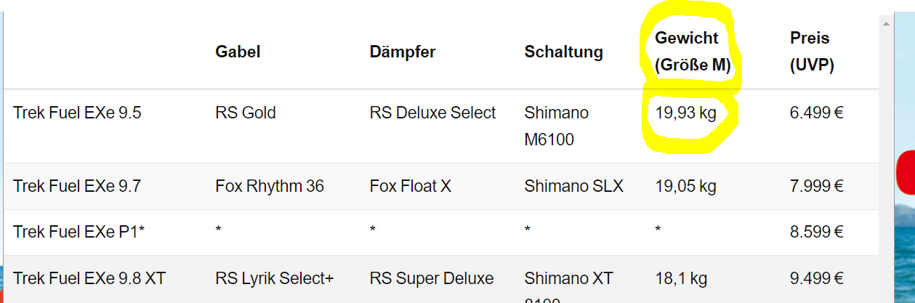Click the RS Deluxe Select damper cell
915x303 pixels.
click(432, 113)
